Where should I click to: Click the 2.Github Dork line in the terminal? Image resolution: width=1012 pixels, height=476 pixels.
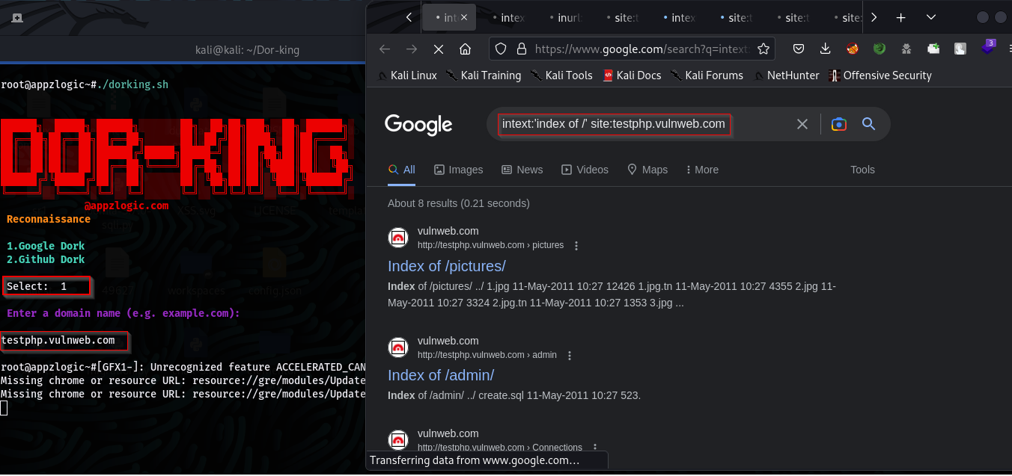pyautogui.click(x=46, y=259)
